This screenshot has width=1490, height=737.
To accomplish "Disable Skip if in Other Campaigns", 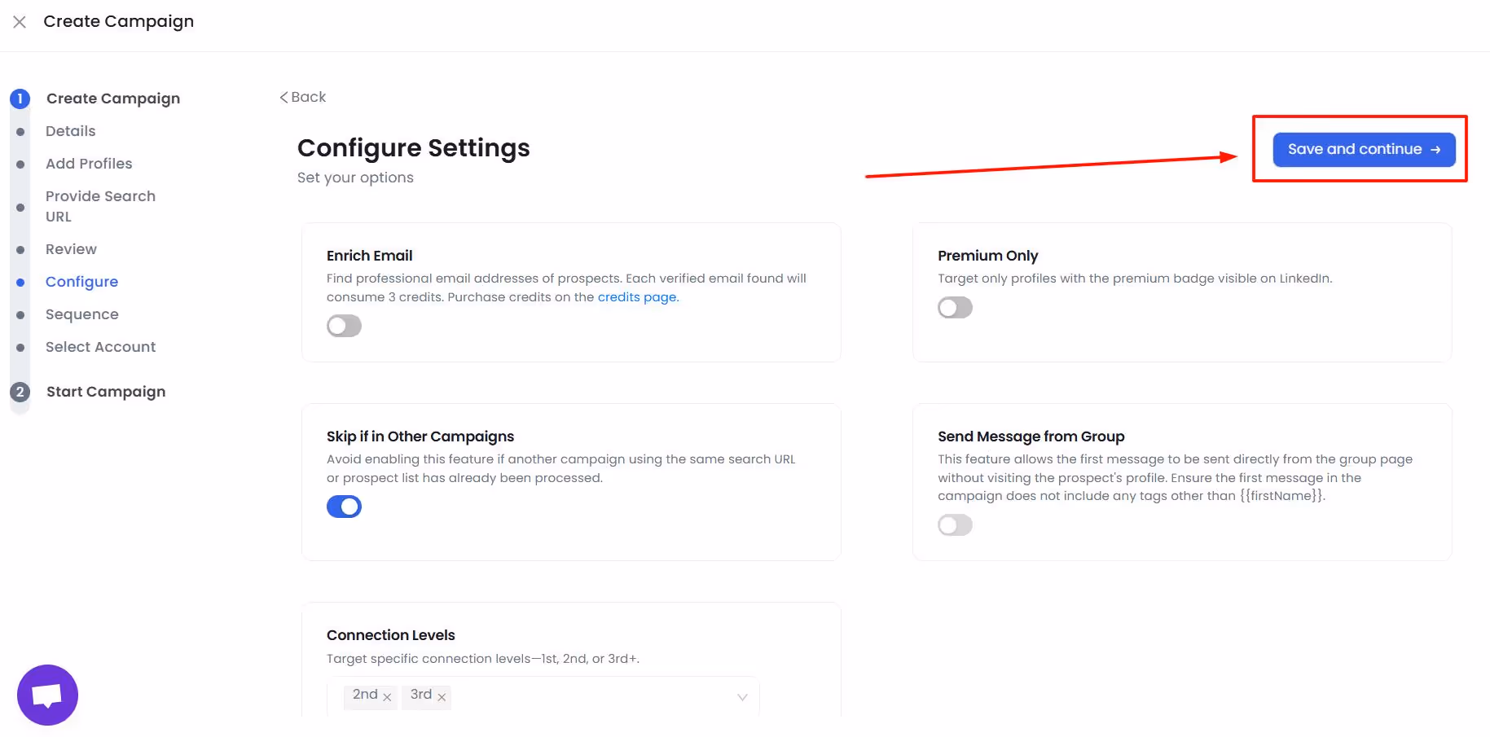I will pyautogui.click(x=343, y=506).
